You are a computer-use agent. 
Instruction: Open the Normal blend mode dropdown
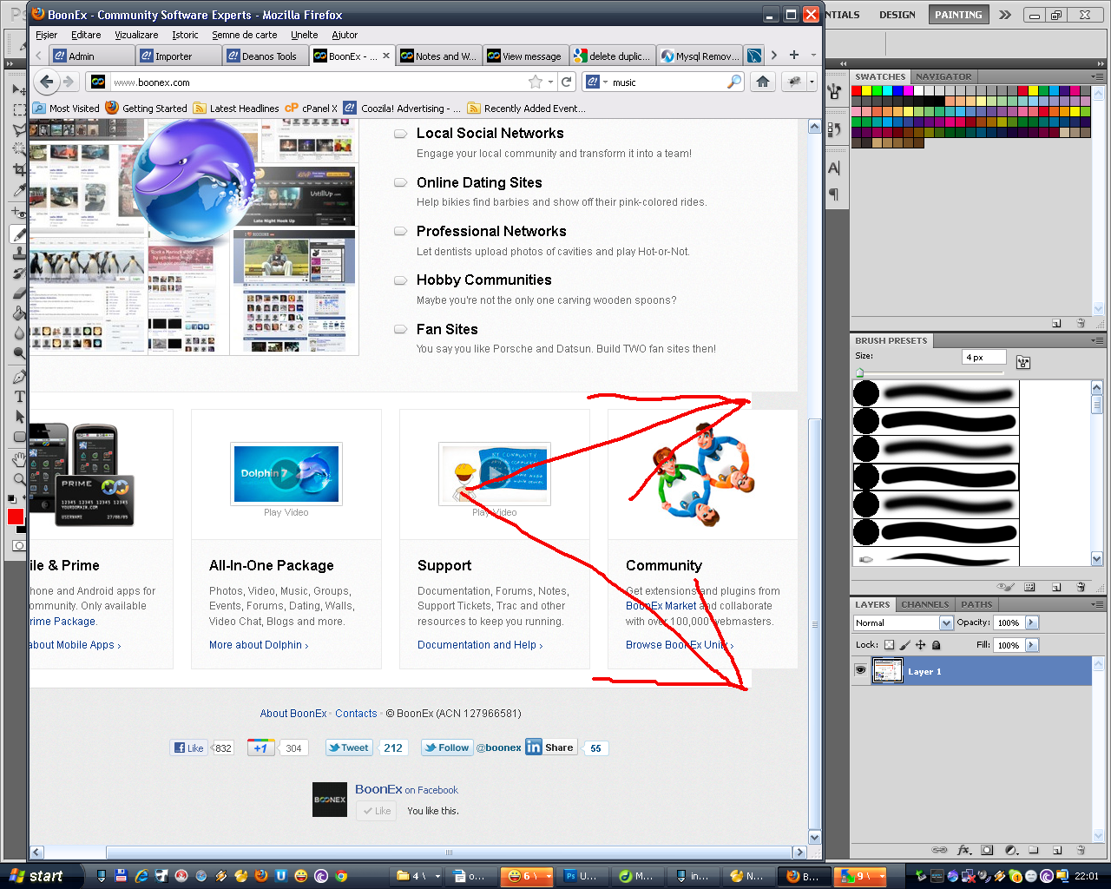tap(946, 622)
